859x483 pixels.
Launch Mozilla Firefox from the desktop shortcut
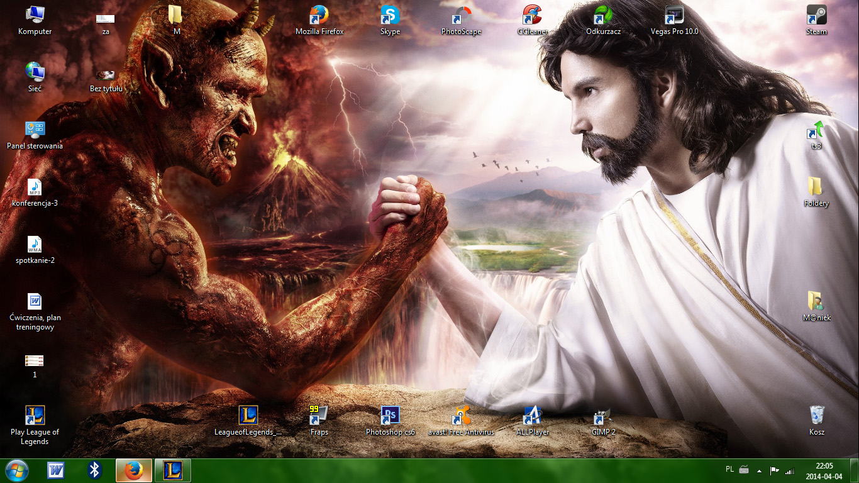tap(319, 19)
